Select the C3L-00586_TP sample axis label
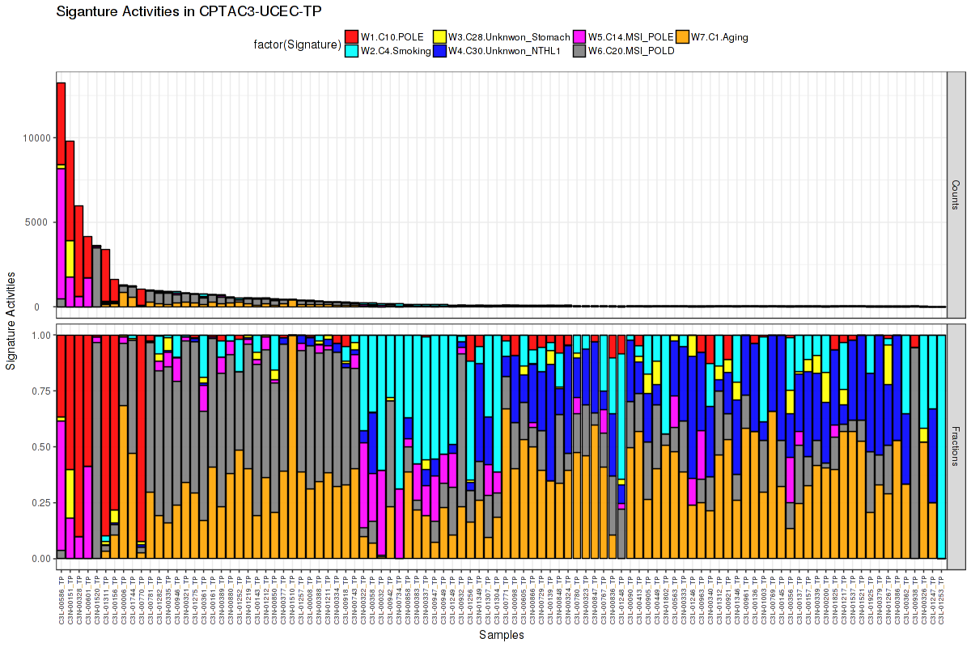971x647 pixels. pyautogui.click(x=61, y=599)
